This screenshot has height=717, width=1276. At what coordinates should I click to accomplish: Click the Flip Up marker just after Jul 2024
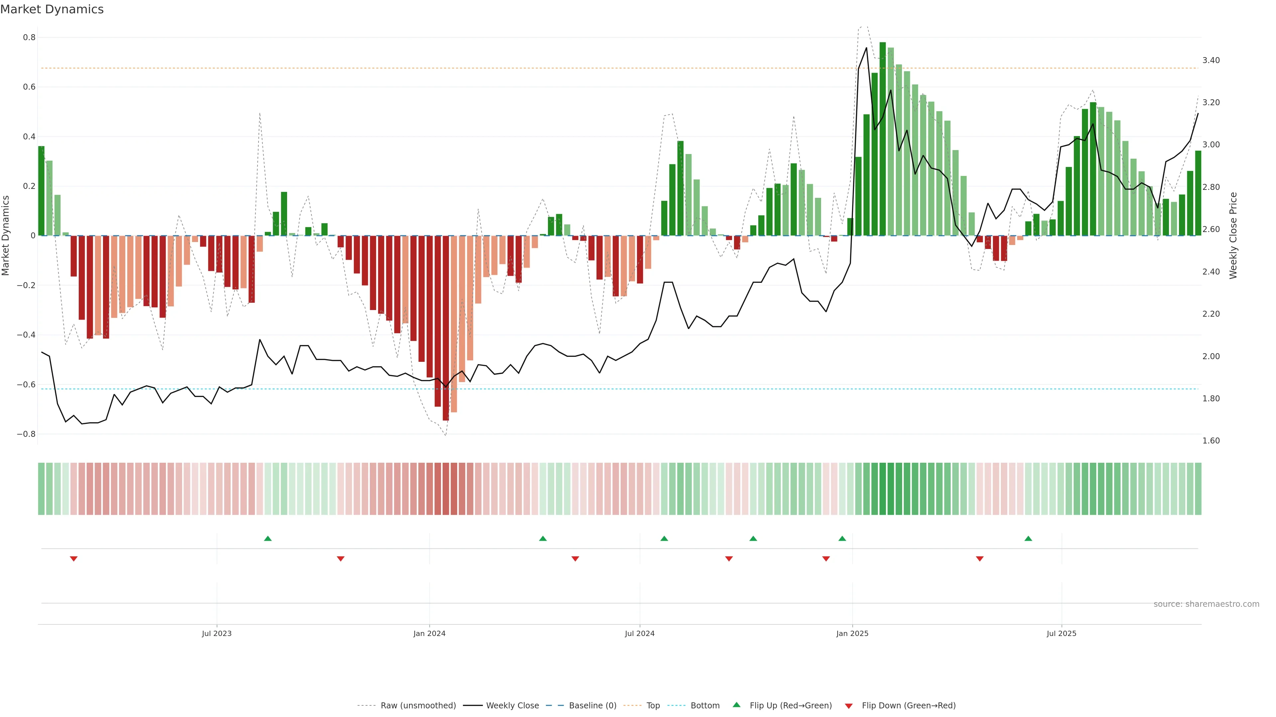coord(664,538)
